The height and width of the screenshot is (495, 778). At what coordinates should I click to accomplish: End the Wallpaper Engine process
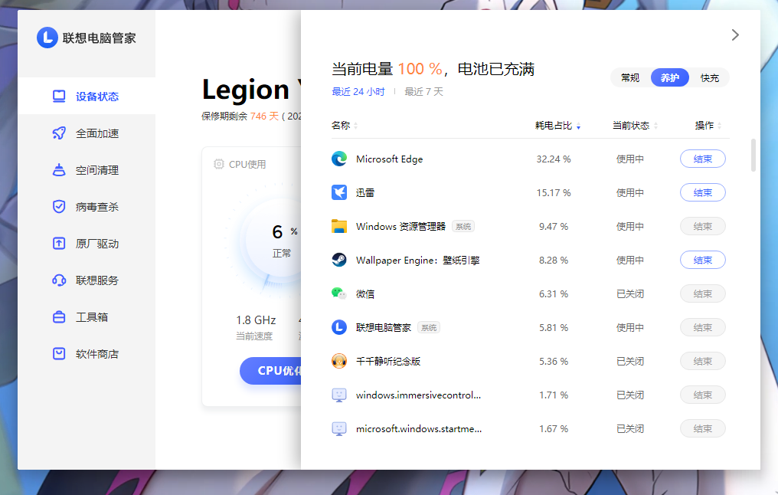tap(703, 260)
